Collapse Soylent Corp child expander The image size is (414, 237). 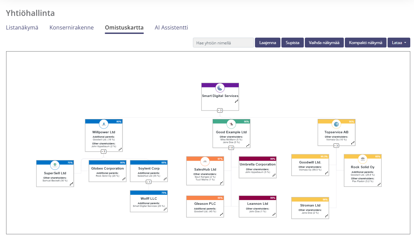tap(149, 182)
